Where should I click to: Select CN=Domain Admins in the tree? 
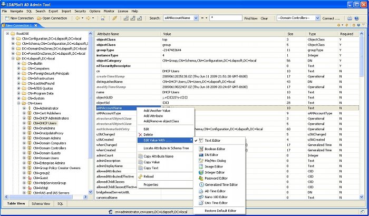pos(46,138)
